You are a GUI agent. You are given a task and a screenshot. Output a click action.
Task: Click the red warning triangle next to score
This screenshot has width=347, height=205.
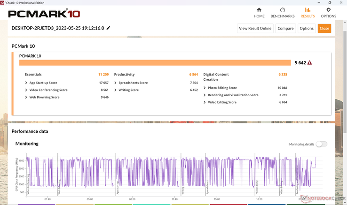tap(309, 62)
